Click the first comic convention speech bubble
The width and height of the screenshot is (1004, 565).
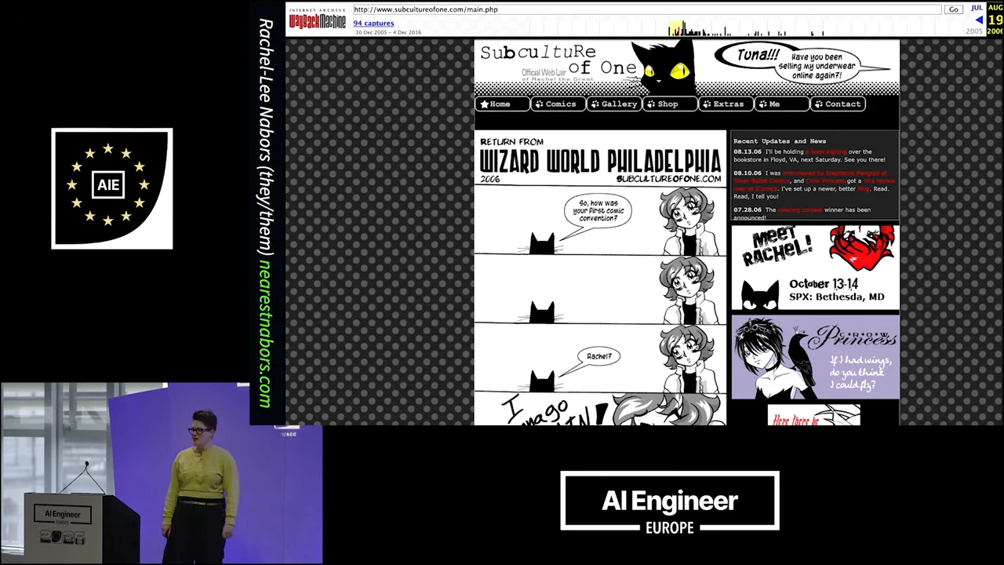coord(598,210)
